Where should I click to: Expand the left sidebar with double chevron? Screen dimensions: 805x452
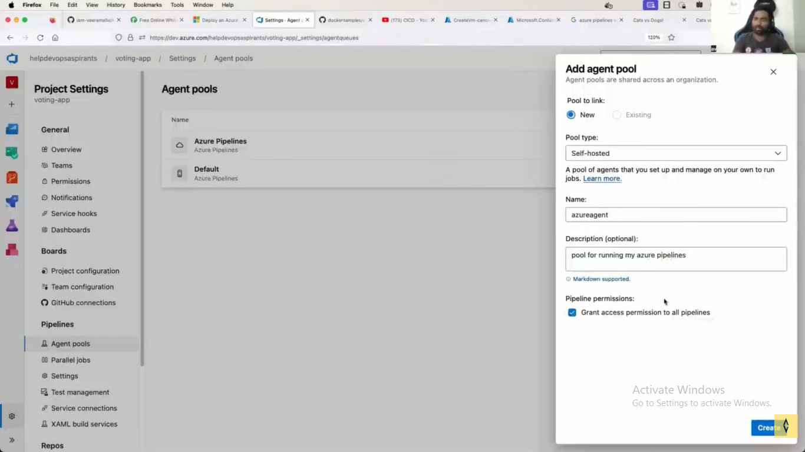click(x=12, y=440)
